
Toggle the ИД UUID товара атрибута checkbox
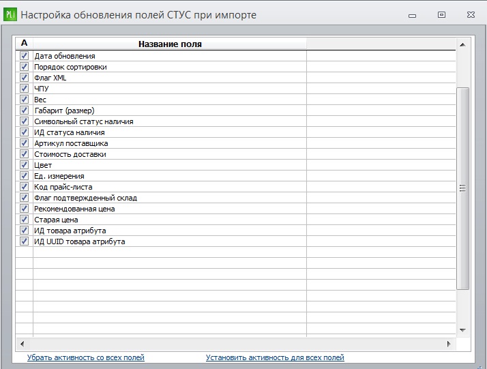(x=24, y=241)
